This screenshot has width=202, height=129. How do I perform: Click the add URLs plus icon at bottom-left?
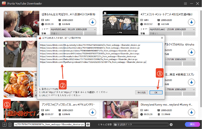(x=4, y=124)
